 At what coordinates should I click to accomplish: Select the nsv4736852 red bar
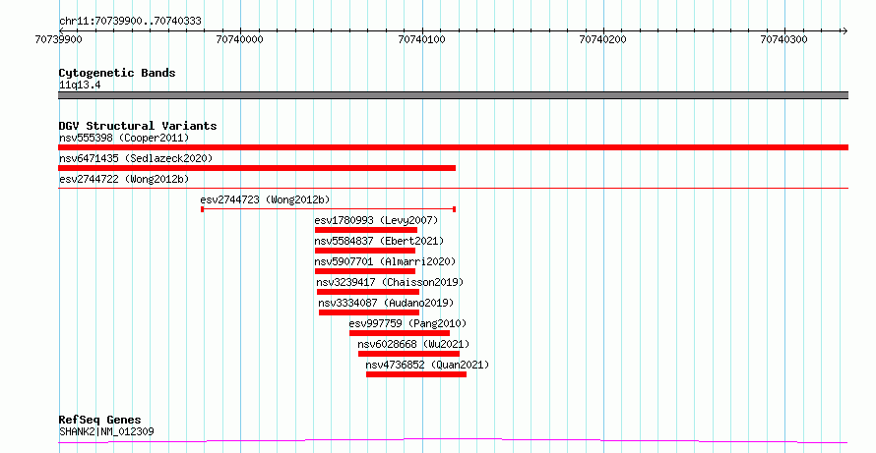tap(416, 374)
